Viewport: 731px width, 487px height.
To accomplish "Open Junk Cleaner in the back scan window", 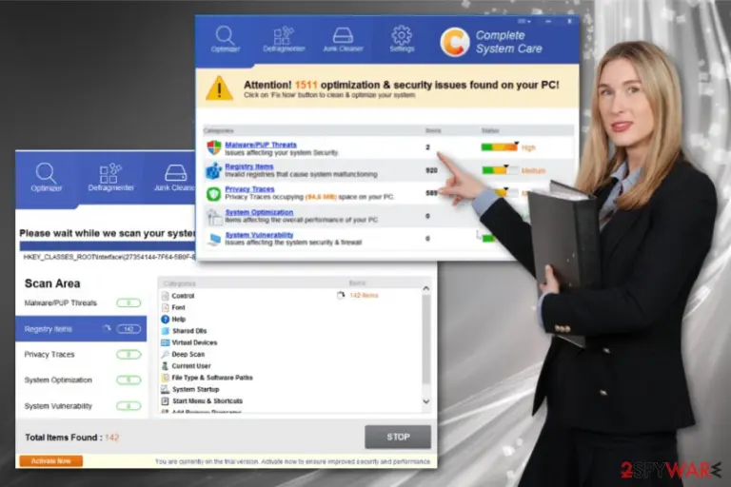I will pyautogui.click(x=174, y=178).
